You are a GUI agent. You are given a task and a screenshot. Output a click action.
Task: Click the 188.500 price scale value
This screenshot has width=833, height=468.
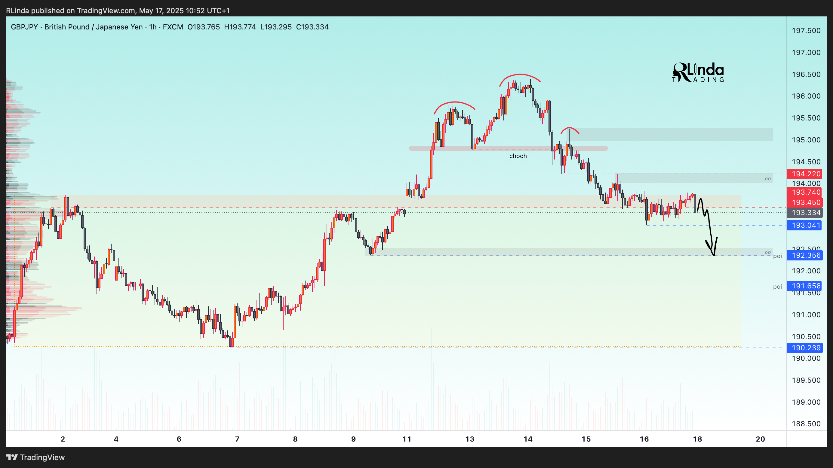806,424
